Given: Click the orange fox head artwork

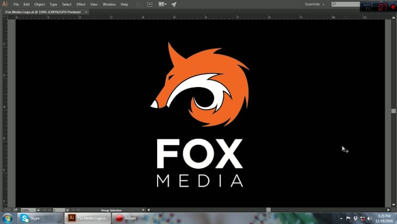Looking at the screenshot, I should click(200, 84).
